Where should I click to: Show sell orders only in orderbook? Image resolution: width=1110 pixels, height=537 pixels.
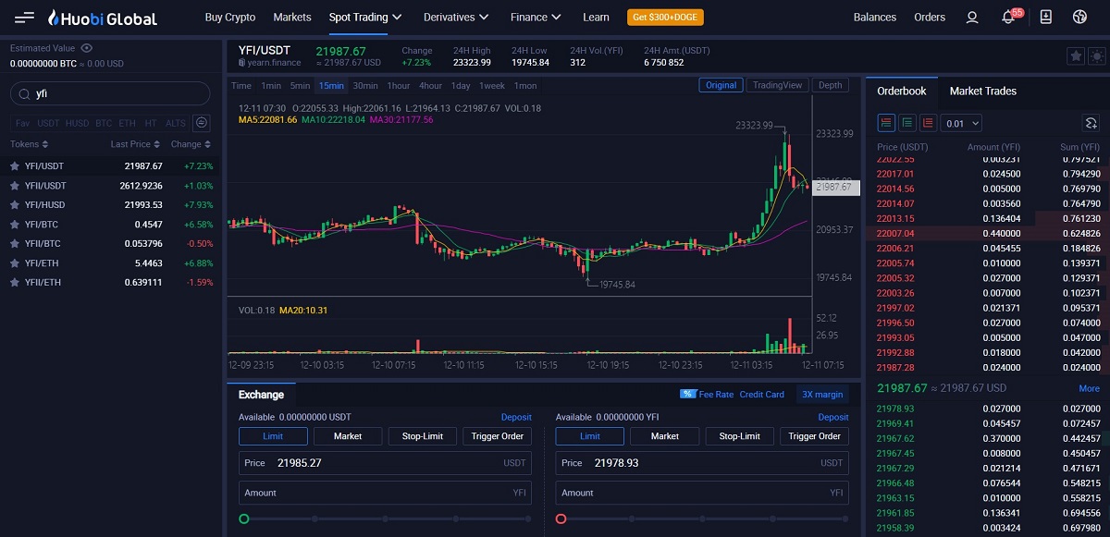(x=928, y=123)
